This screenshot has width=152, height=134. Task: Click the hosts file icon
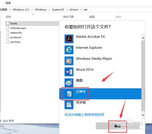[x=8, y=23]
